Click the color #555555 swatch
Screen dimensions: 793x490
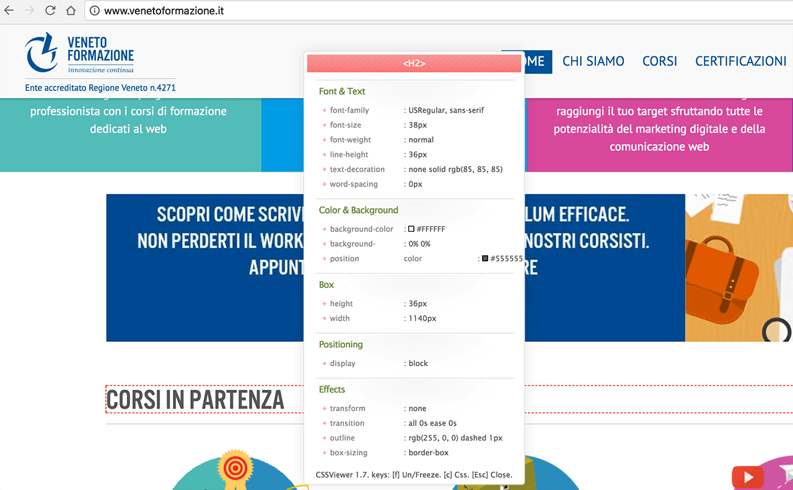pos(485,259)
